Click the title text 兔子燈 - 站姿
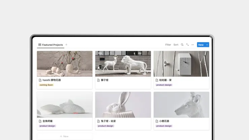 click(108, 121)
